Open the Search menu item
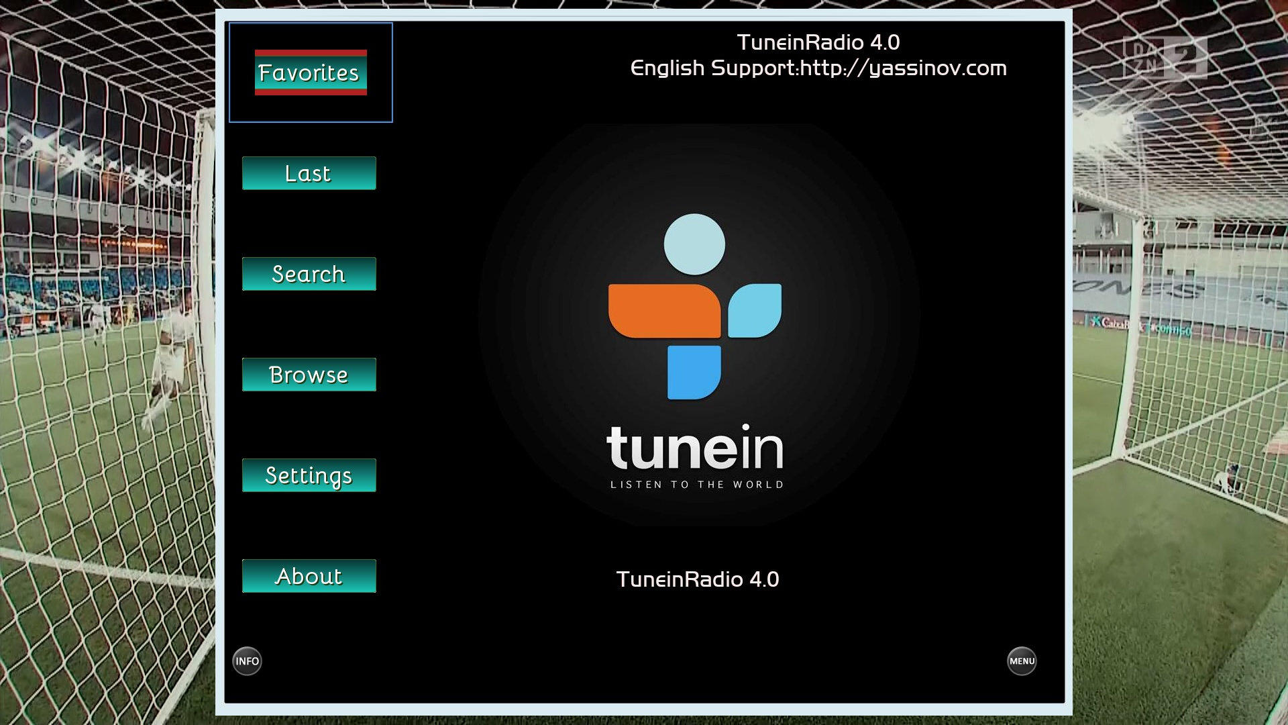The width and height of the screenshot is (1288, 725). (x=309, y=274)
